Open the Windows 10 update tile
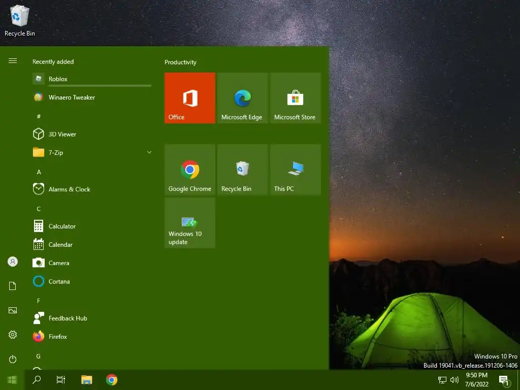This screenshot has width=520, height=390. pos(190,223)
